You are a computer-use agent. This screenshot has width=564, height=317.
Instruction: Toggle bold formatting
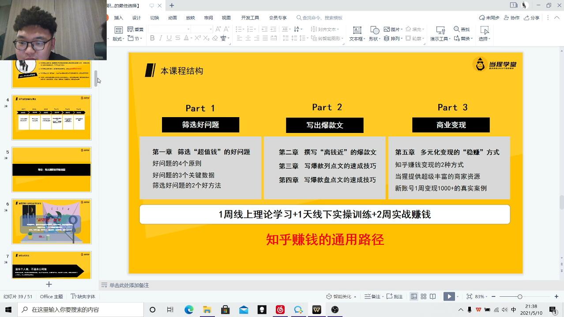point(152,38)
